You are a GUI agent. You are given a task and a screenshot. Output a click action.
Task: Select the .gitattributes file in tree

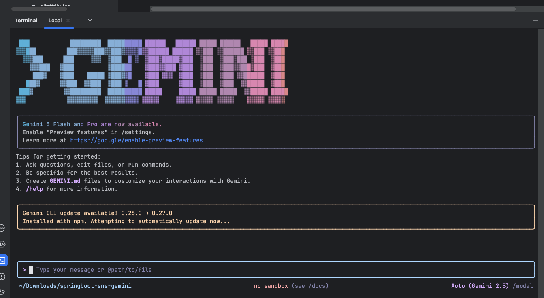click(55, 6)
